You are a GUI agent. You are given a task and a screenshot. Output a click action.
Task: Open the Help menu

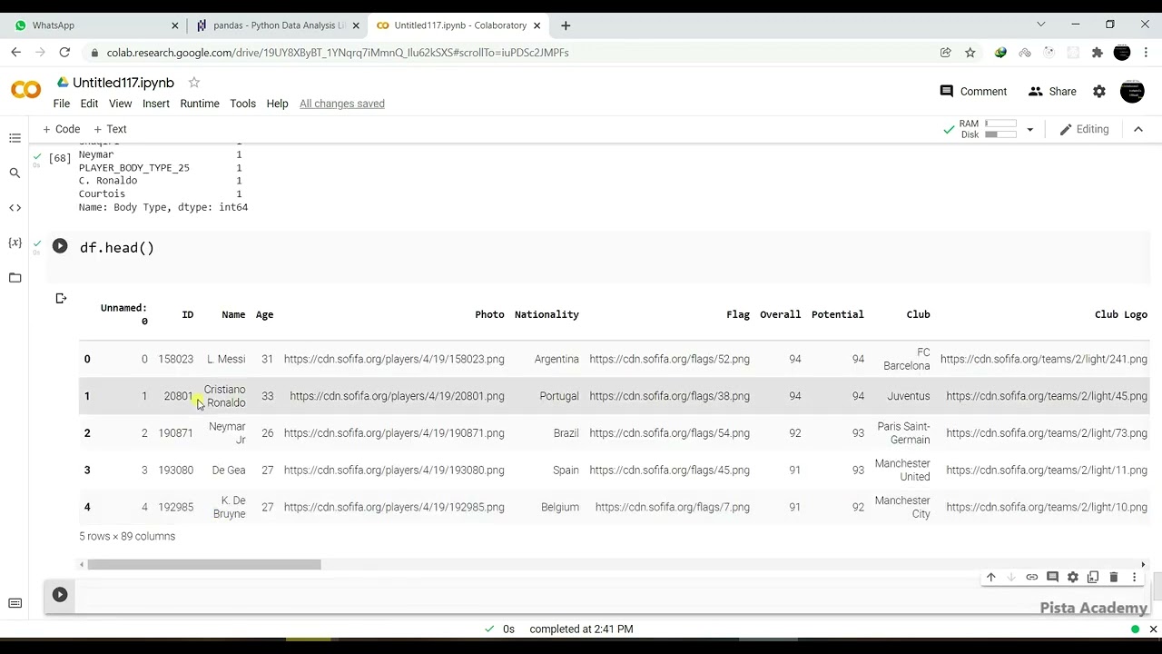tap(278, 104)
